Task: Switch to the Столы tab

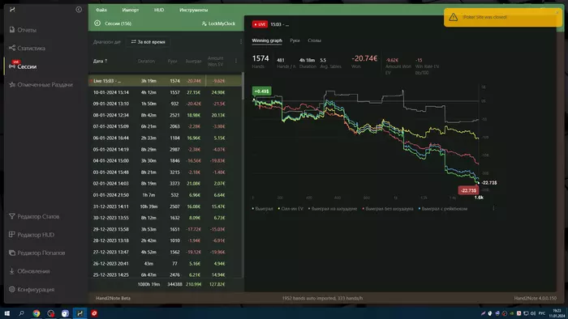Action: pyautogui.click(x=315, y=40)
